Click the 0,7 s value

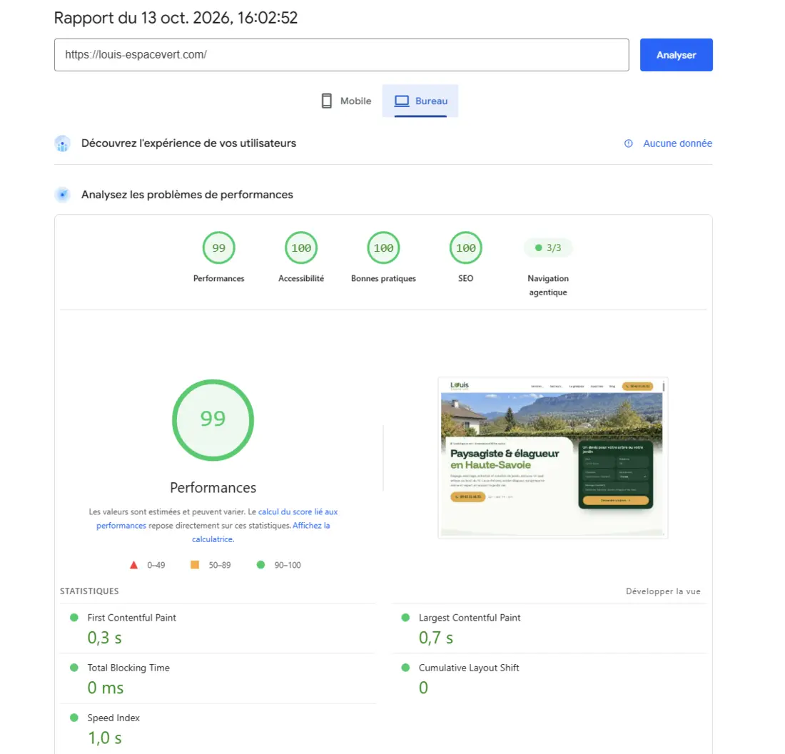(x=436, y=638)
